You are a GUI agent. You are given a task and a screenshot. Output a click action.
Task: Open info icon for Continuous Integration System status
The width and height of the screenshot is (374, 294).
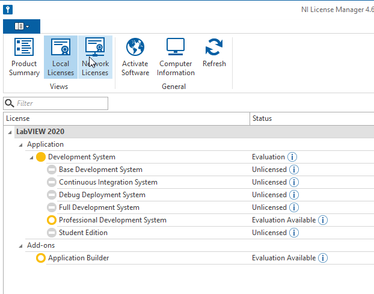(x=294, y=182)
